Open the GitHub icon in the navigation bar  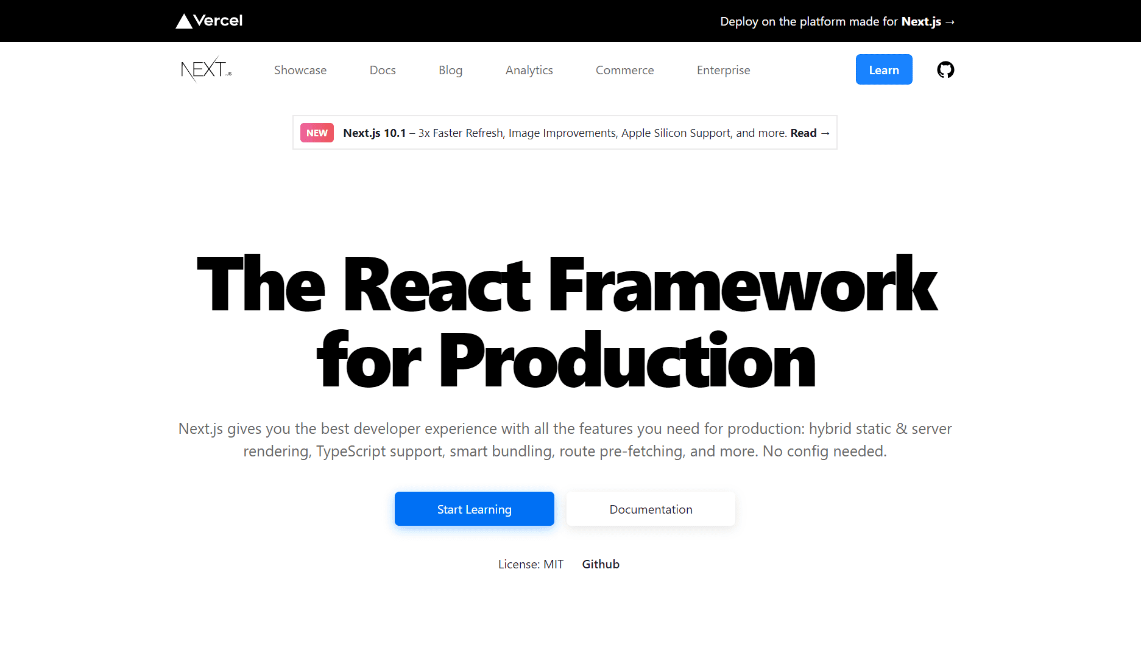click(945, 70)
